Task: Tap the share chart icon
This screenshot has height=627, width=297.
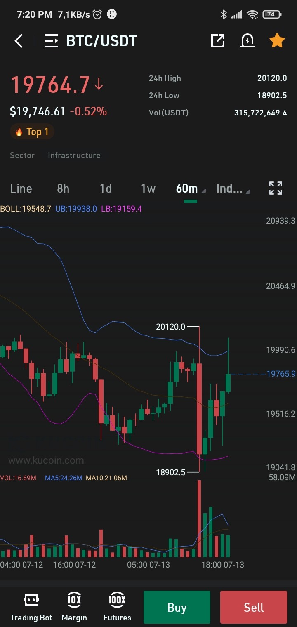Action: click(218, 40)
